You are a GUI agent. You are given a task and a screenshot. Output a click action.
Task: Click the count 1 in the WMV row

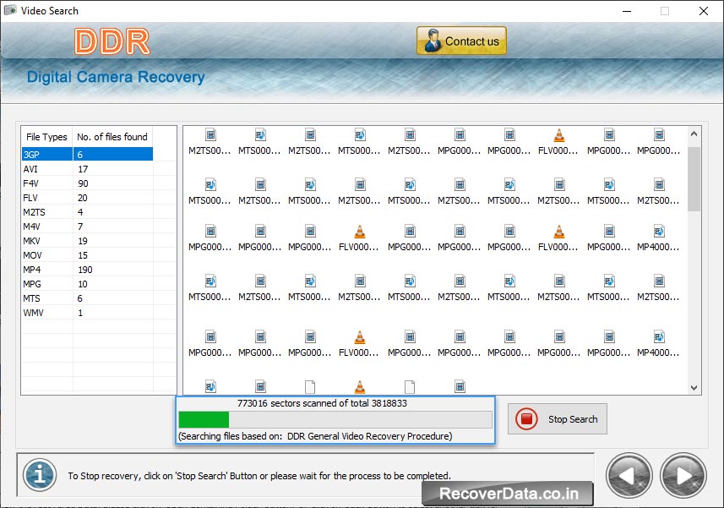click(80, 313)
